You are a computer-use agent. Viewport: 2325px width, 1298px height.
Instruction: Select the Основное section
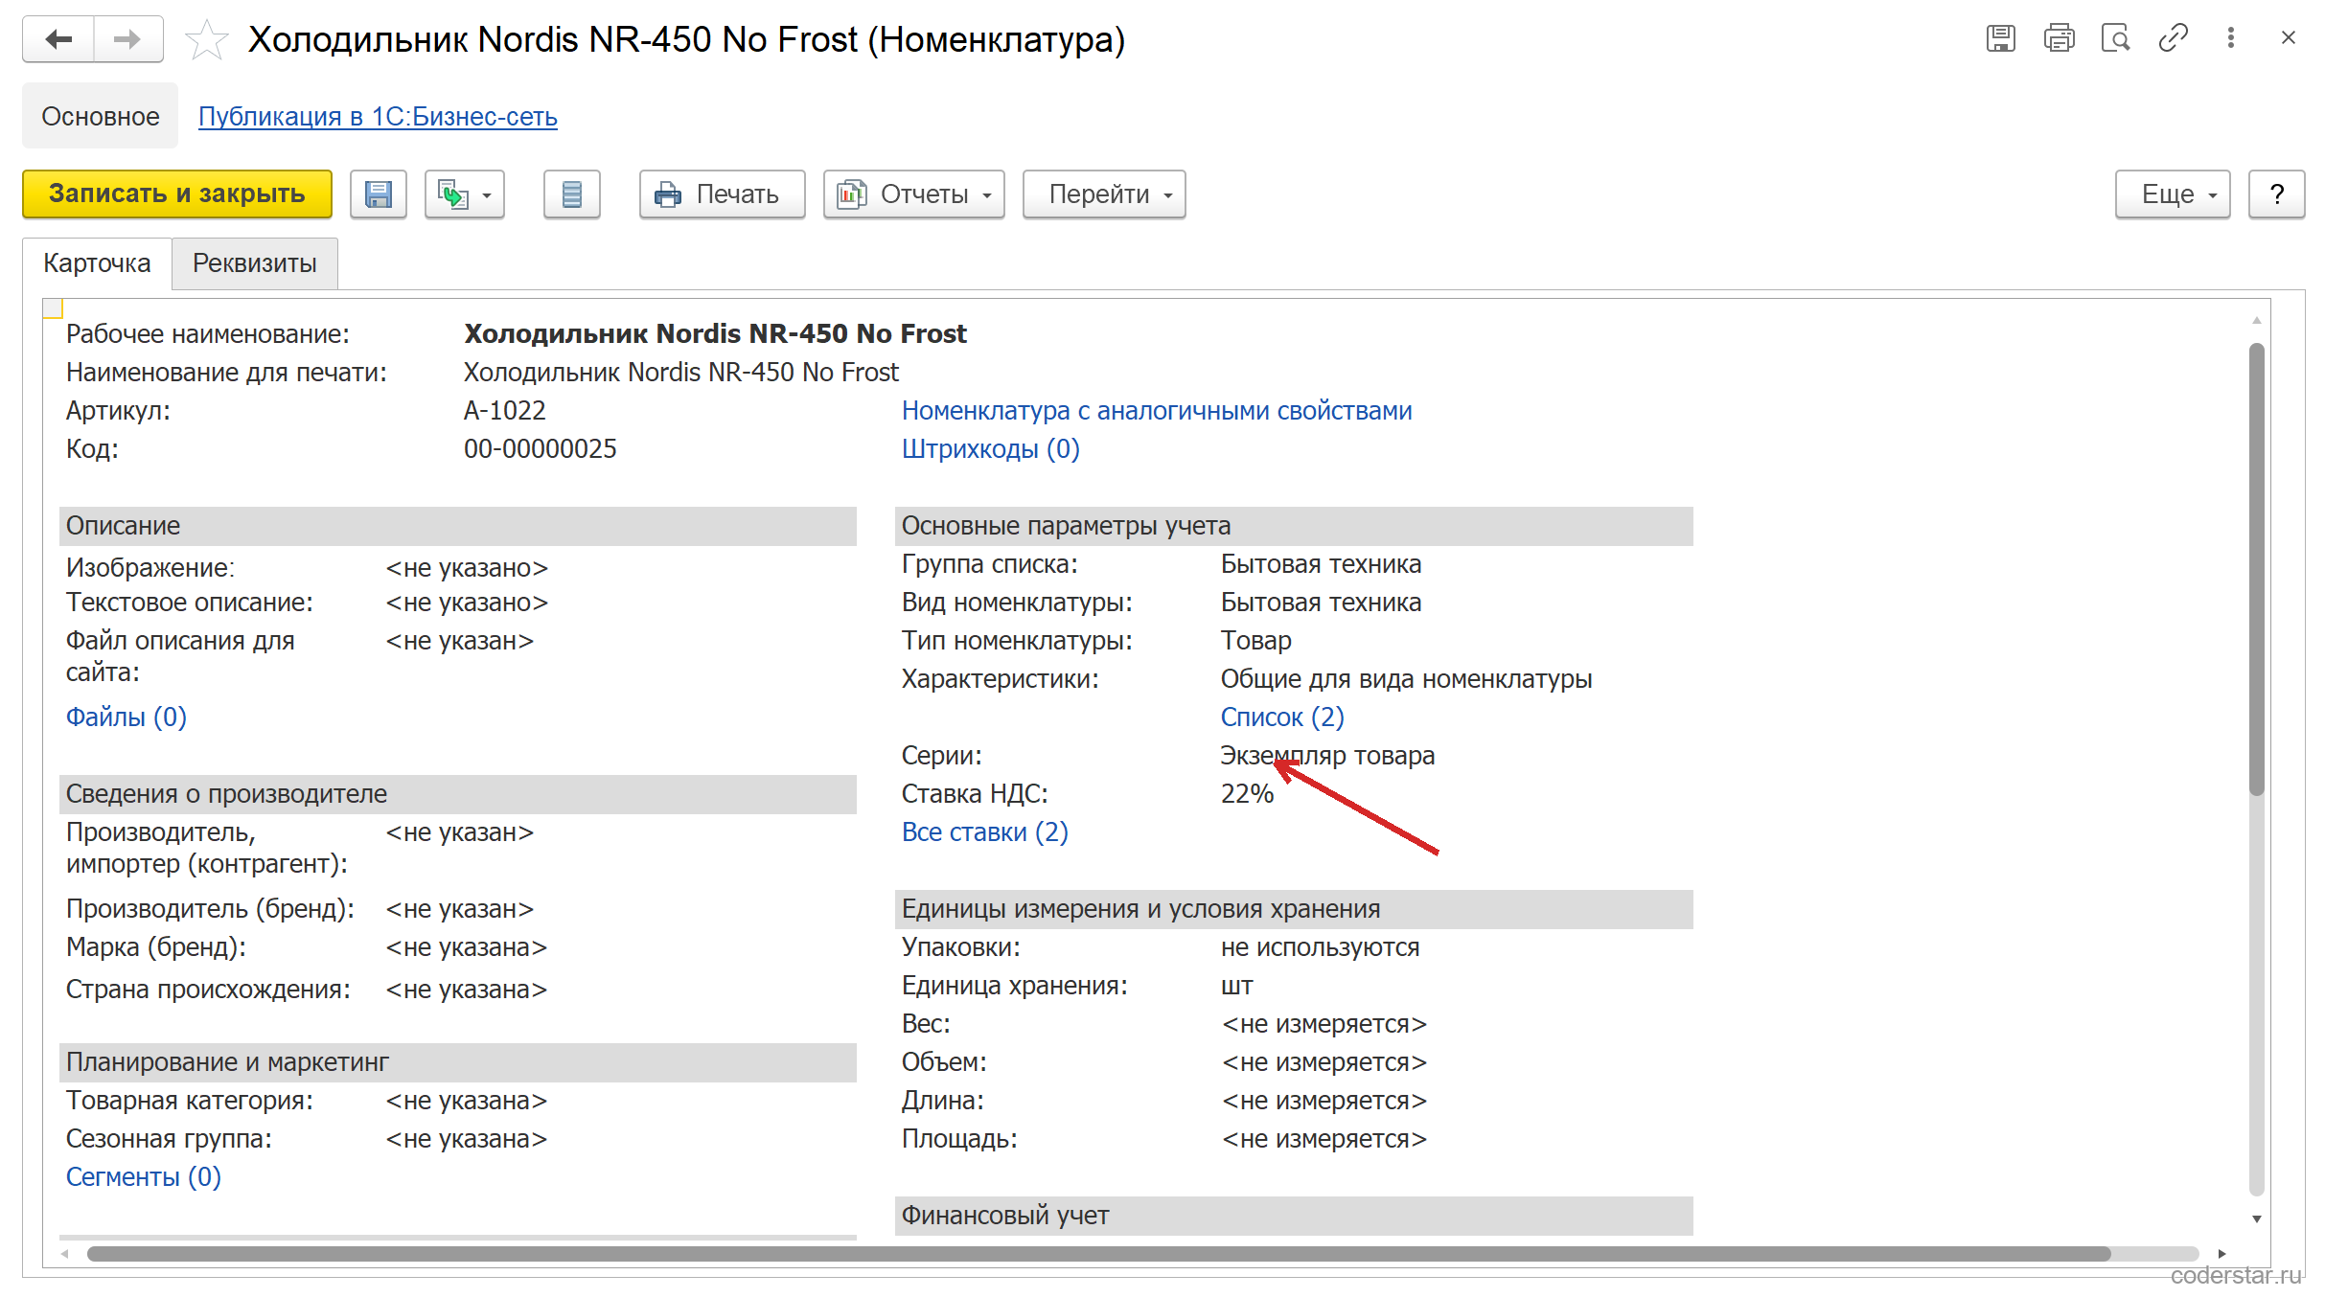pos(101,116)
